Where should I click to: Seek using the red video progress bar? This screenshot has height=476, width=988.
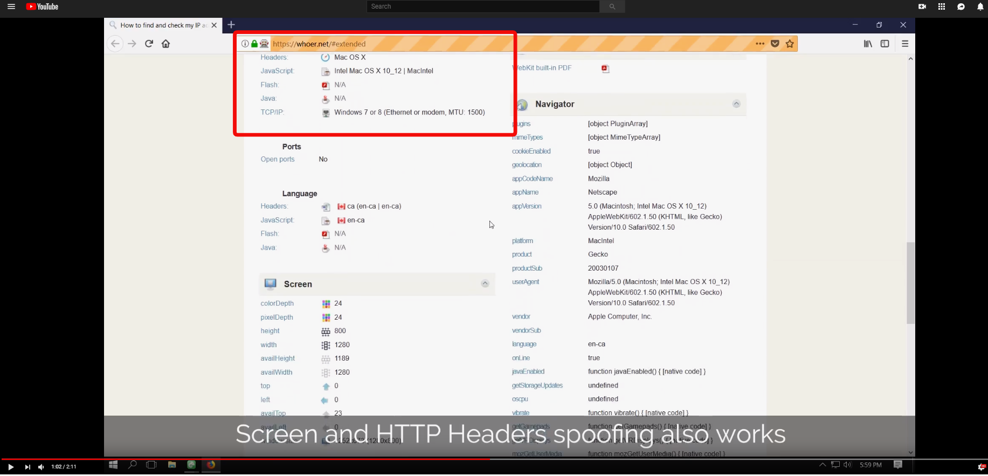494,459
